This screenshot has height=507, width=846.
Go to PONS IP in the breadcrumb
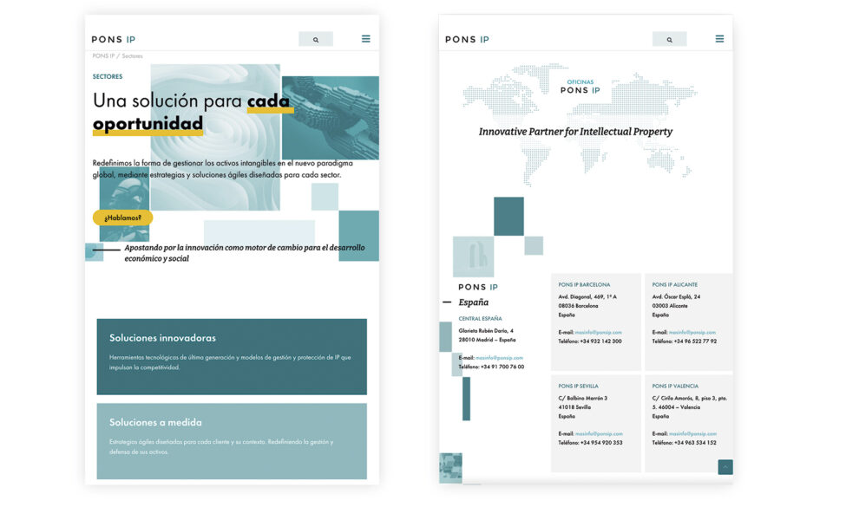coord(103,56)
